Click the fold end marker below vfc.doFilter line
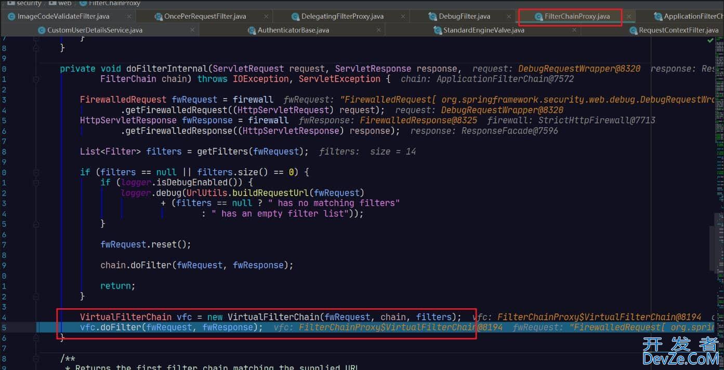The width and height of the screenshot is (724, 370). tap(36, 338)
